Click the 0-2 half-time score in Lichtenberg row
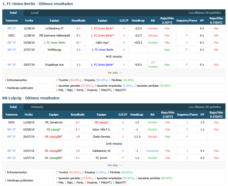Viewport: 228px width, 186px height. (x=202, y=28)
